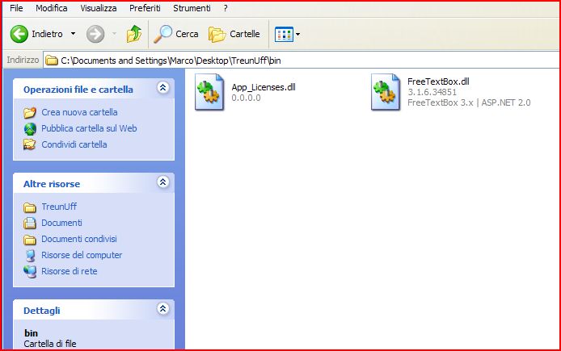Open the views dropdown arrow
Viewport: 561px width, 351px height.
coord(297,34)
